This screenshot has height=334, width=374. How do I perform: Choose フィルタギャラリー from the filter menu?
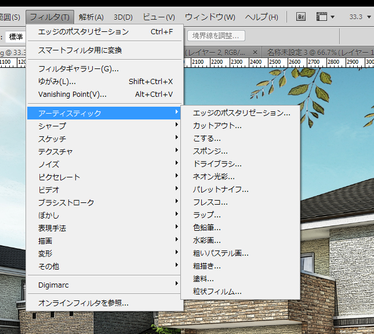pos(78,69)
